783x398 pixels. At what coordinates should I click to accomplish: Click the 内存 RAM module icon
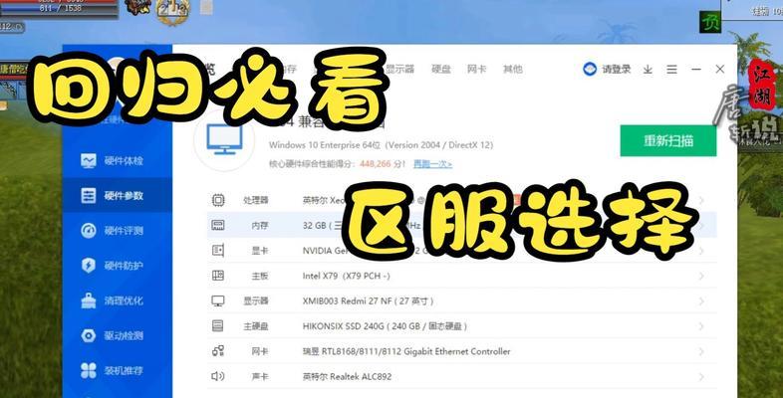tap(218, 225)
